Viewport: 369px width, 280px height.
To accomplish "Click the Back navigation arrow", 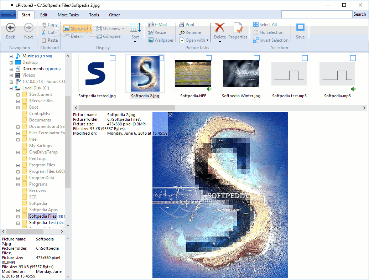I will pos(11,28).
